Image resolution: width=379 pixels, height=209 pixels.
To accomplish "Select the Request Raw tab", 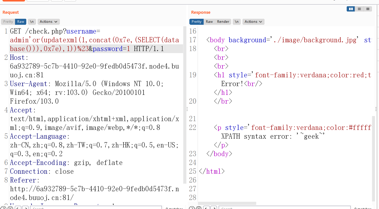I will coord(21,22).
